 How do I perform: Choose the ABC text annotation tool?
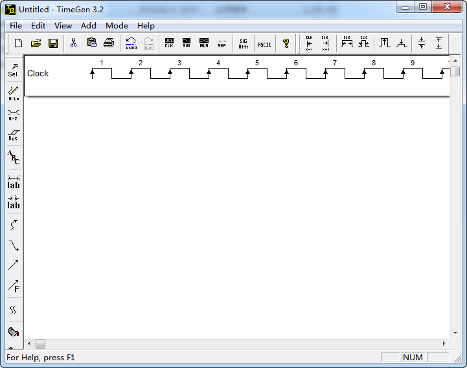click(14, 157)
